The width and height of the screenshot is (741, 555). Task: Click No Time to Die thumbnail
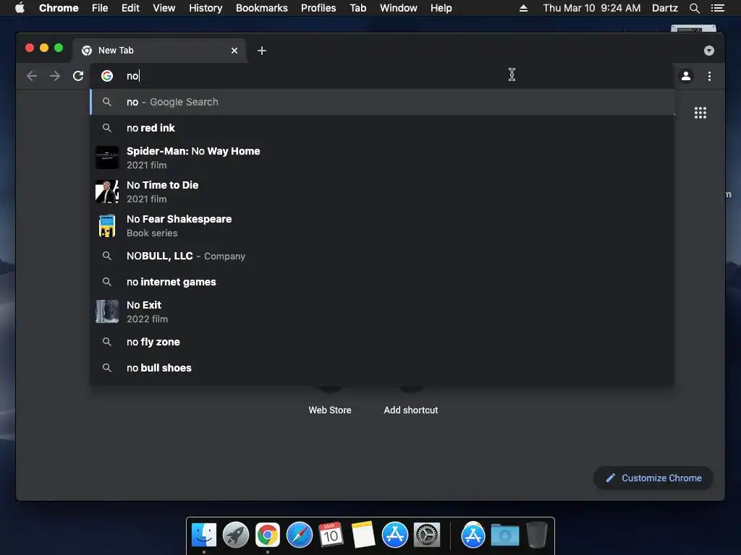tap(107, 192)
